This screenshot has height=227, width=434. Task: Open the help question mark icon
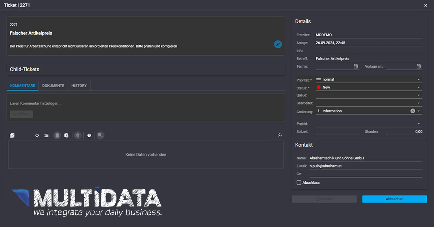point(89,135)
